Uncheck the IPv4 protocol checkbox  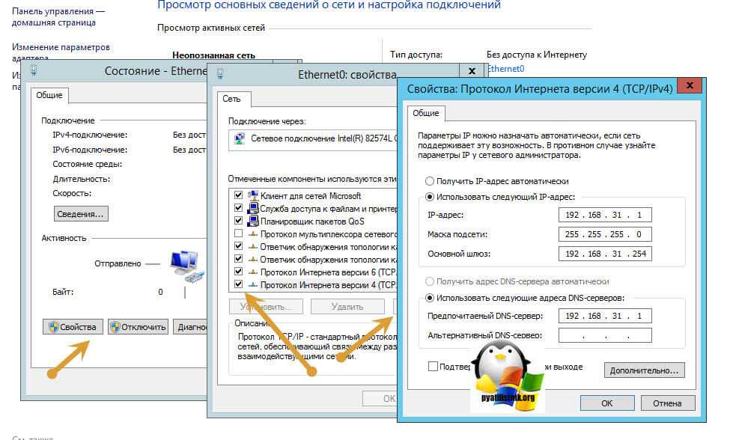pyautogui.click(x=238, y=285)
